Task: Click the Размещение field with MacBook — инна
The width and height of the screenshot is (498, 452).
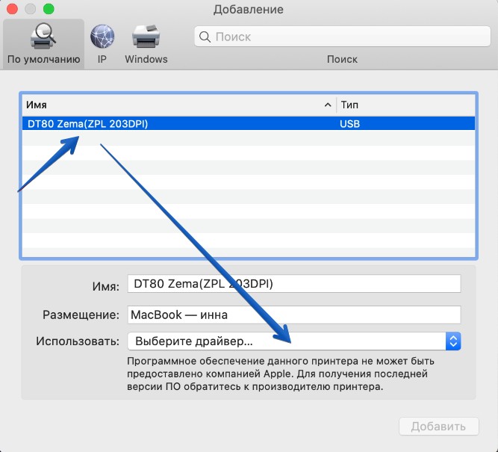Action: click(x=293, y=315)
